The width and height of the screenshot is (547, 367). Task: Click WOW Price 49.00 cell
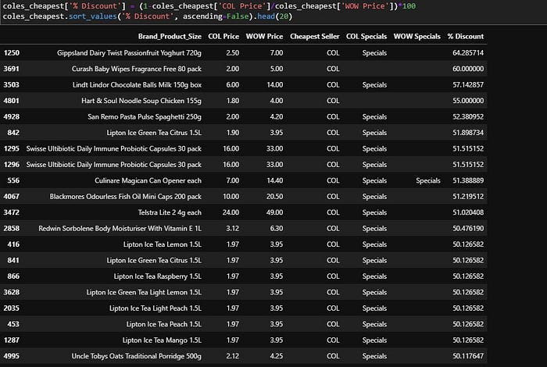coord(274,212)
